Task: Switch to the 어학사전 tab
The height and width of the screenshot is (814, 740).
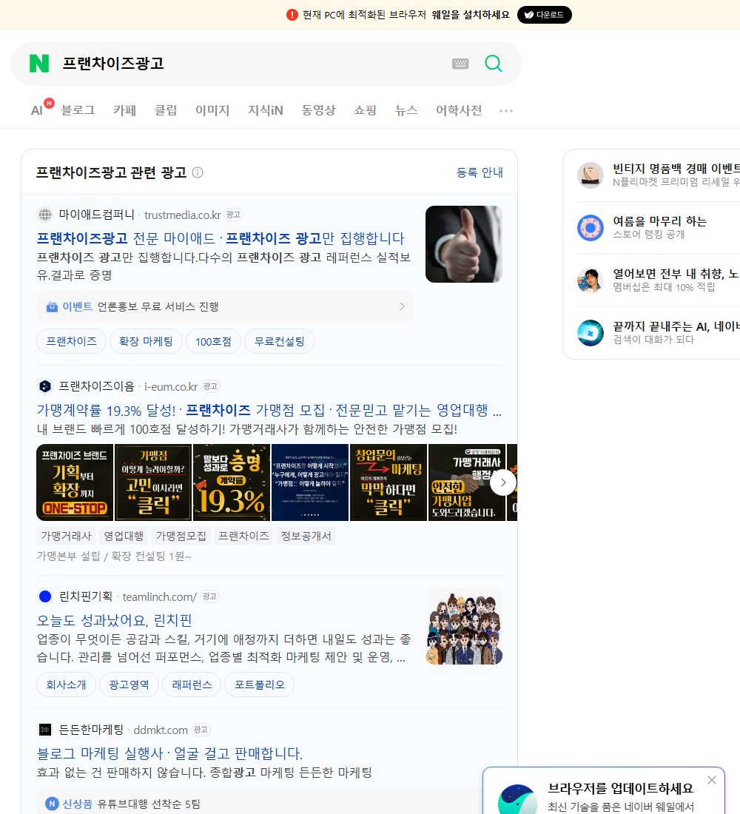Action: [459, 110]
